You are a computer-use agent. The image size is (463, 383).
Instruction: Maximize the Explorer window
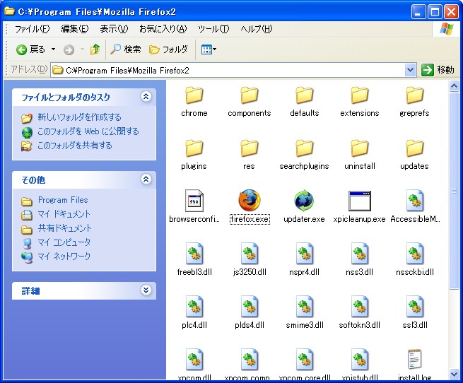pos(435,12)
